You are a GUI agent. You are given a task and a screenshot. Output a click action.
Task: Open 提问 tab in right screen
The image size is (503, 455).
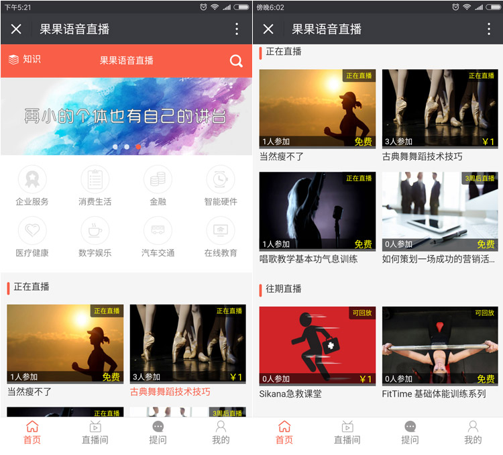(410, 432)
